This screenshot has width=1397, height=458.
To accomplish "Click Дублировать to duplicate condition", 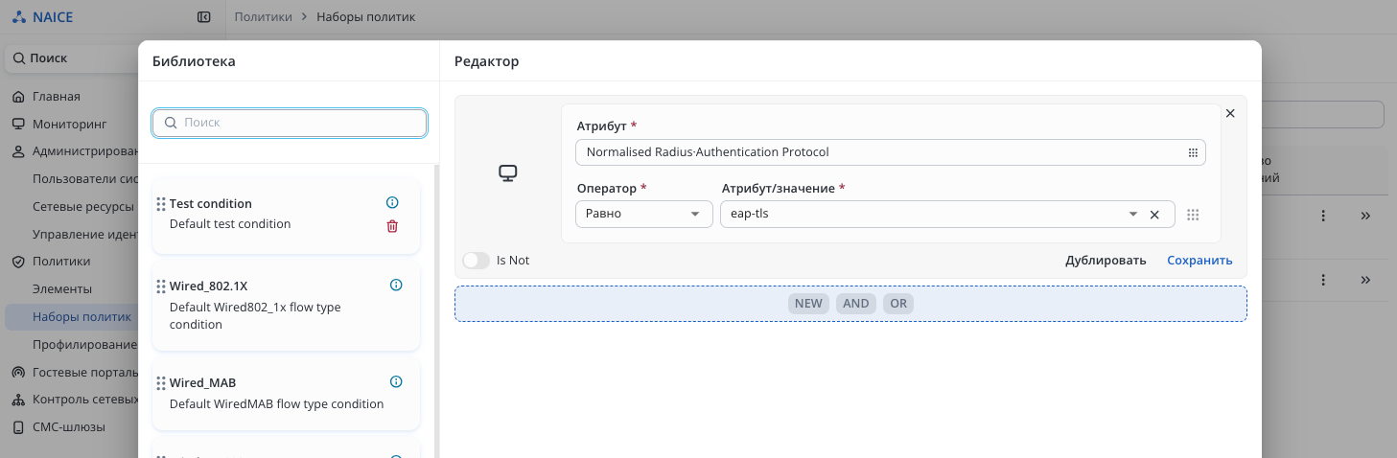I will point(1106,261).
